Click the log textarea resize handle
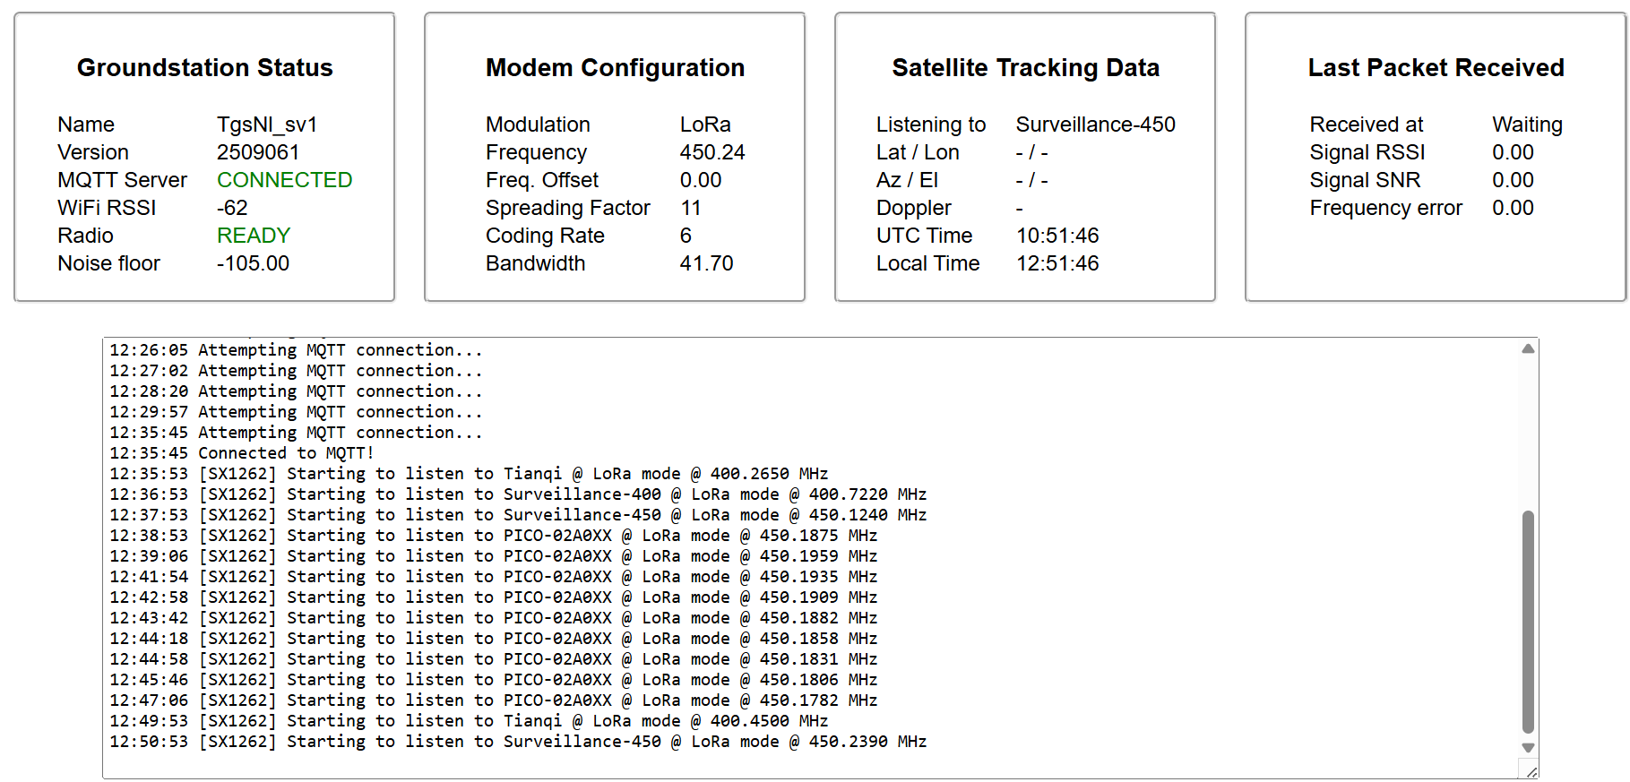Viewport: 1630px width, 782px height. 1531,771
